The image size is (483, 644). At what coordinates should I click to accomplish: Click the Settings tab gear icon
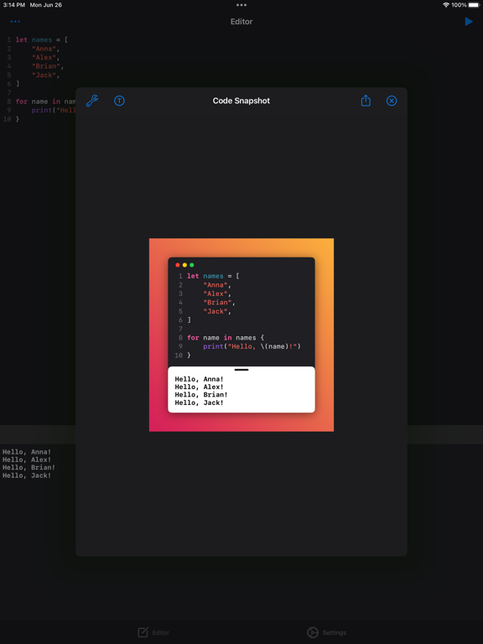coord(313,632)
